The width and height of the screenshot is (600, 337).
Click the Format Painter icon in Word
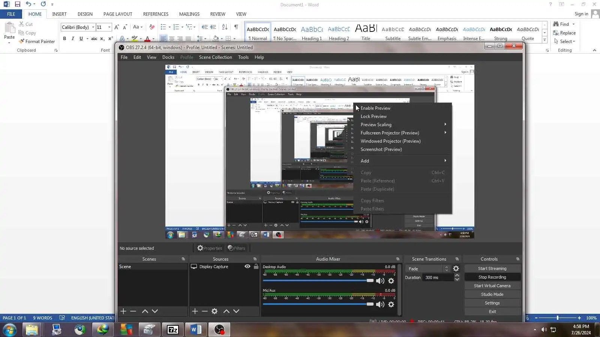pyautogui.click(x=21, y=41)
